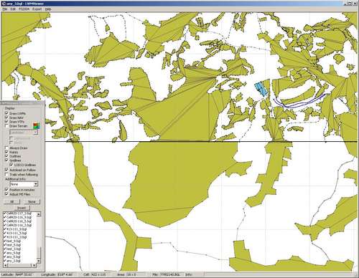The width and height of the screenshot is (359, 278).
Task: Click the All button
Action: [x=12, y=201]
